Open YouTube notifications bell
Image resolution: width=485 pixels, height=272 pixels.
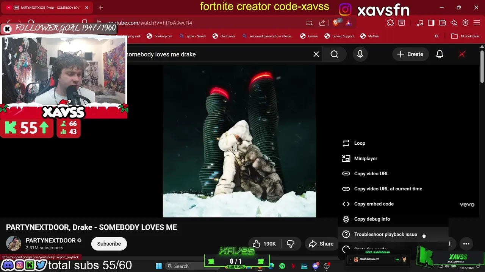[440, 54]
